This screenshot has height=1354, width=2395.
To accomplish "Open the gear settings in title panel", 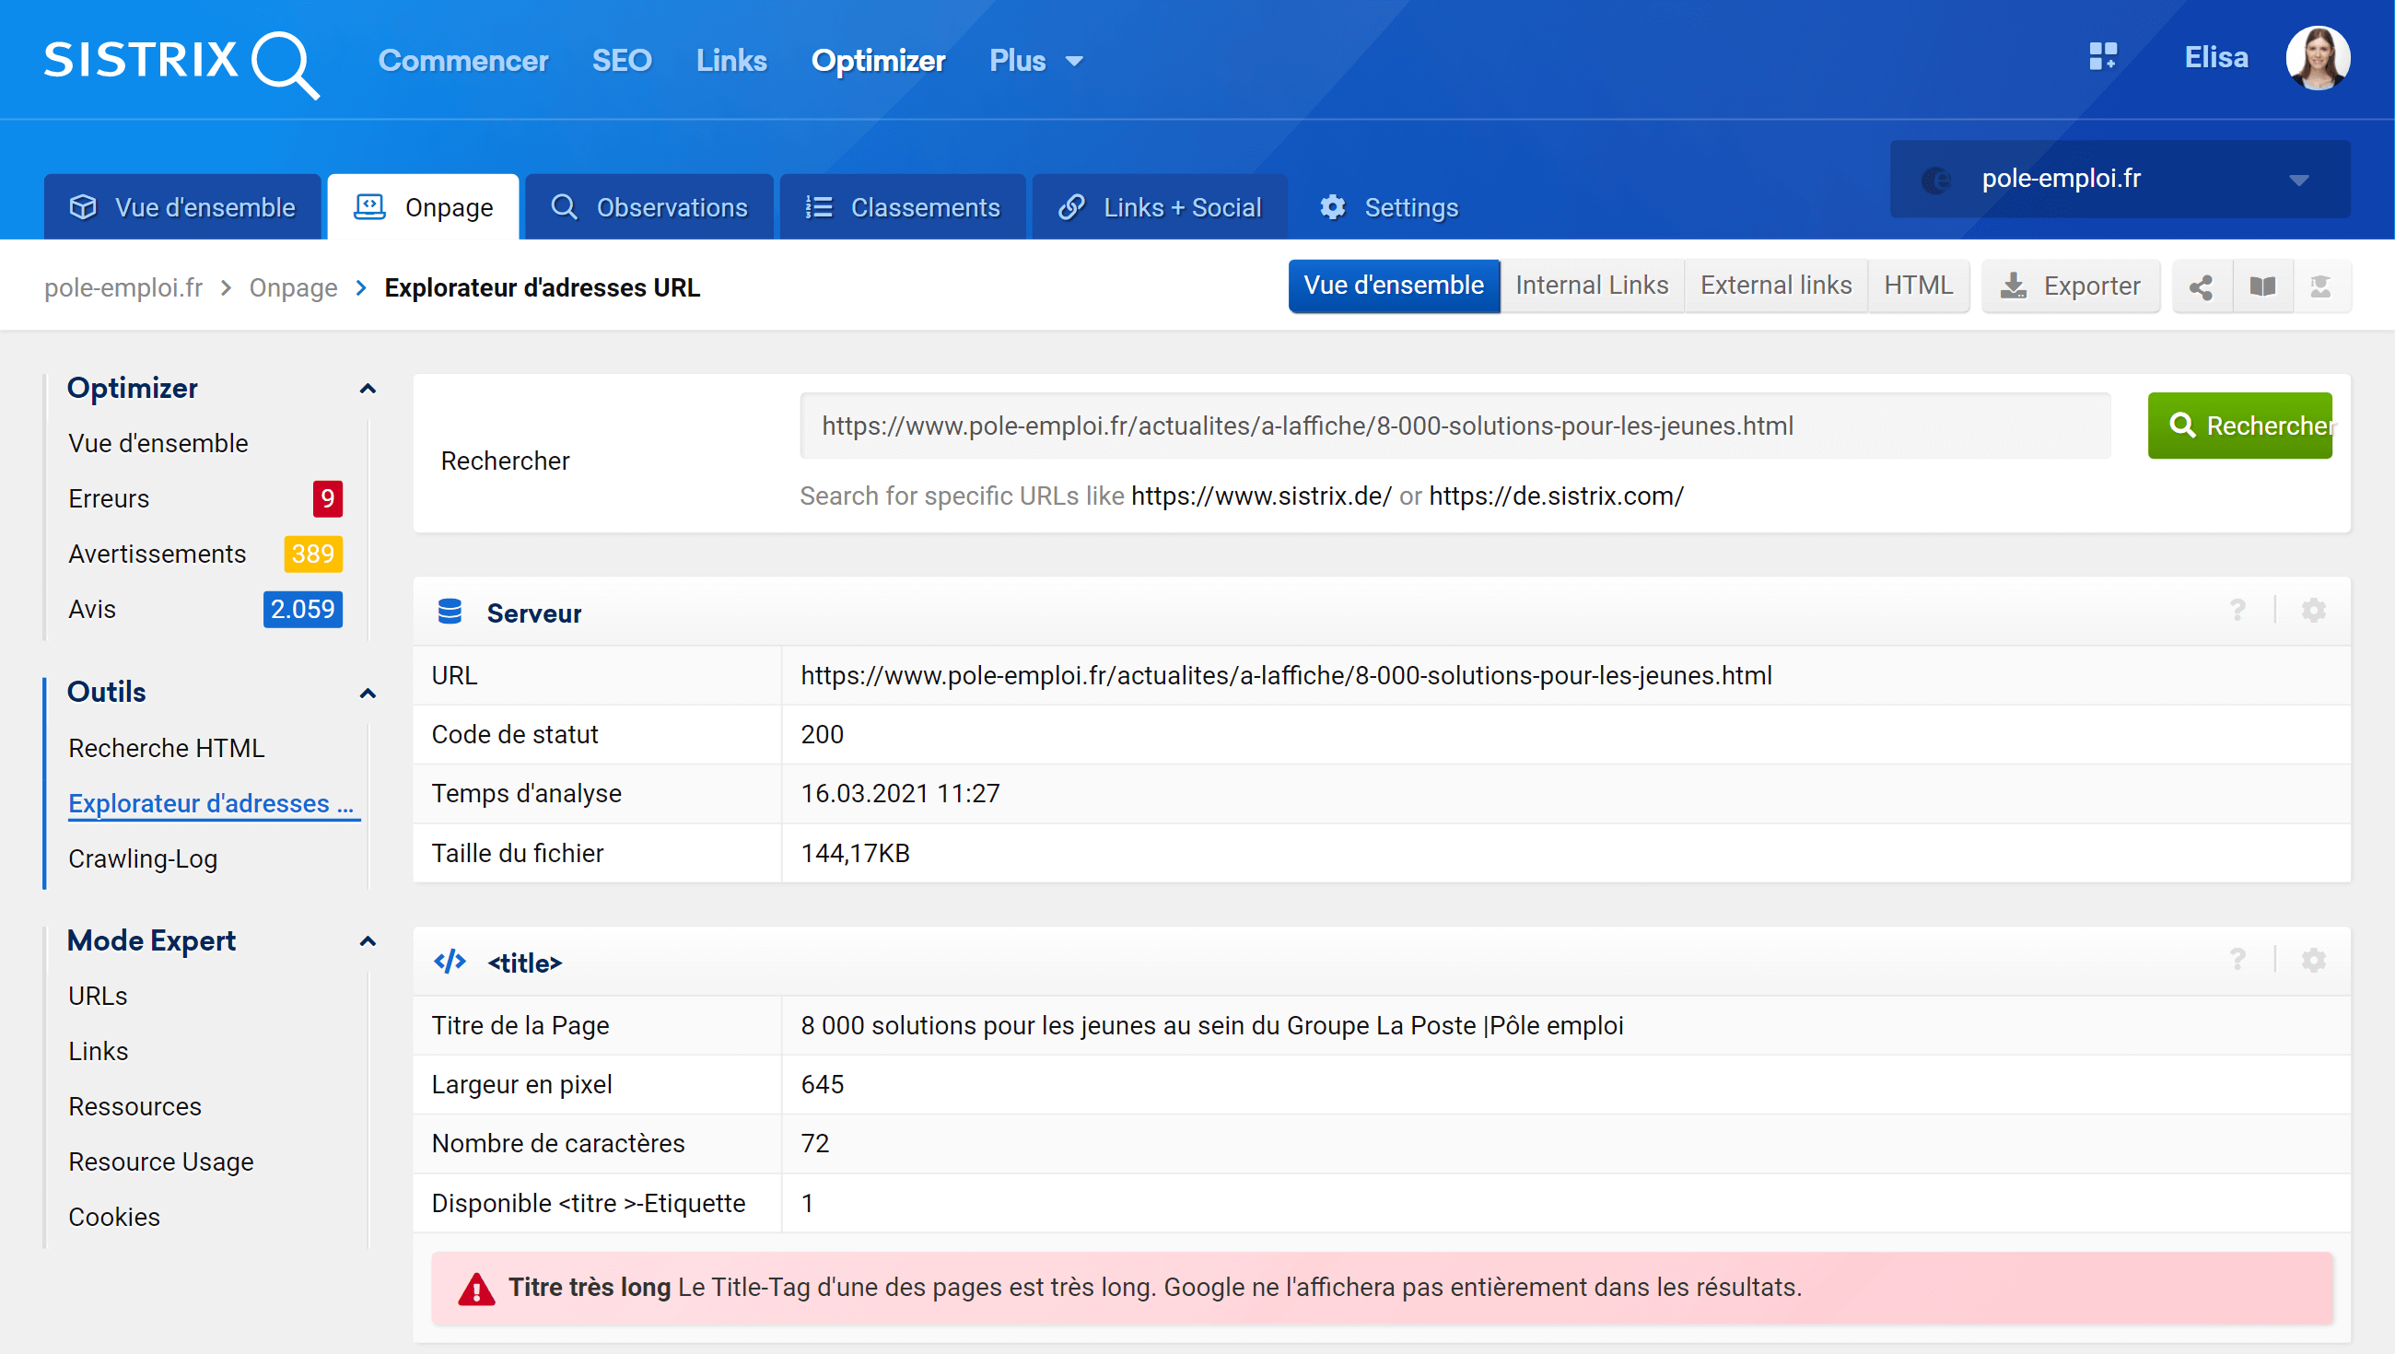I will pyautogui.click(x=2313, y=961).
